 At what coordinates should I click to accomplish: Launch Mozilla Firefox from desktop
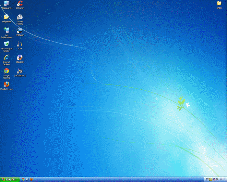tap(6, 84)
